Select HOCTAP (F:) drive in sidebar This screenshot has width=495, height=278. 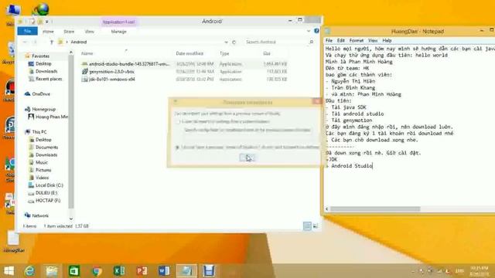tap(48, 200)
